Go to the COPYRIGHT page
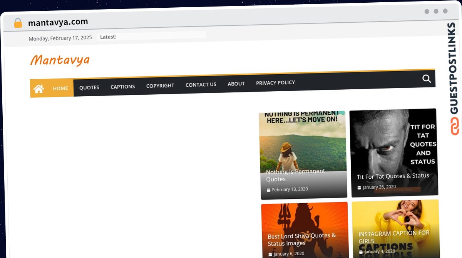This screenshot has height=258, width=462. (160, 85)
